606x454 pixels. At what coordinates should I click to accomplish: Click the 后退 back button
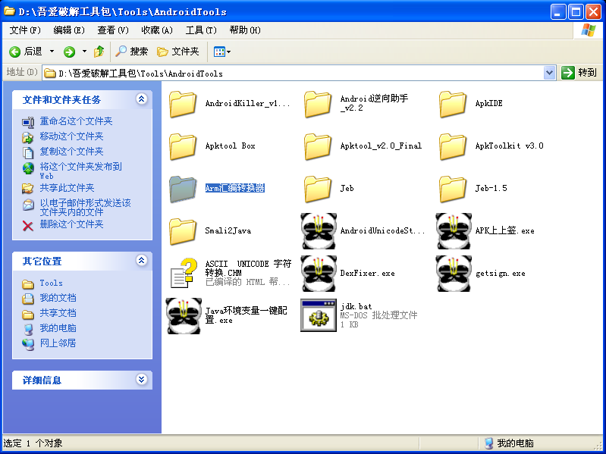click(x=26, y=52)
